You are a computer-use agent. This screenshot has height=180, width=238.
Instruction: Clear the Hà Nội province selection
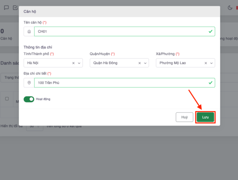click(74, 63)
